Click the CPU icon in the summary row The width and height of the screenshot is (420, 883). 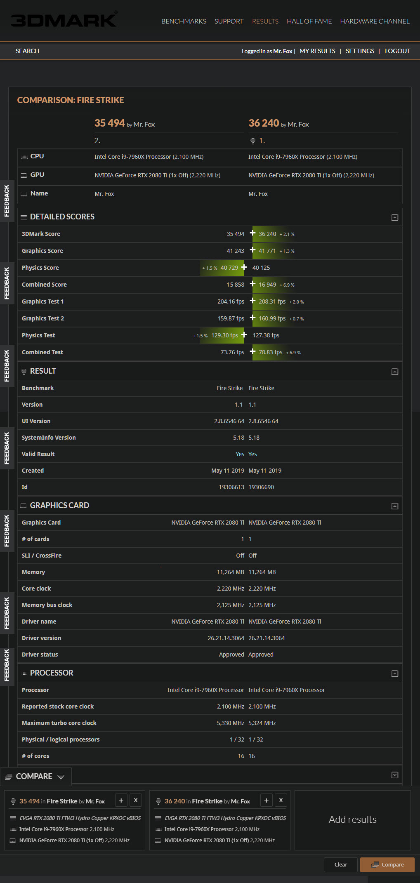point(24,157)
